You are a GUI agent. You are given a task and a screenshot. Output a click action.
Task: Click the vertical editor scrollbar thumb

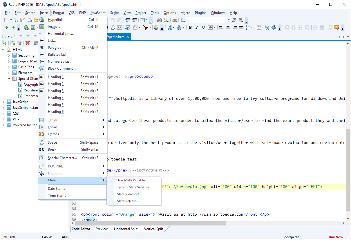(348, 170)
